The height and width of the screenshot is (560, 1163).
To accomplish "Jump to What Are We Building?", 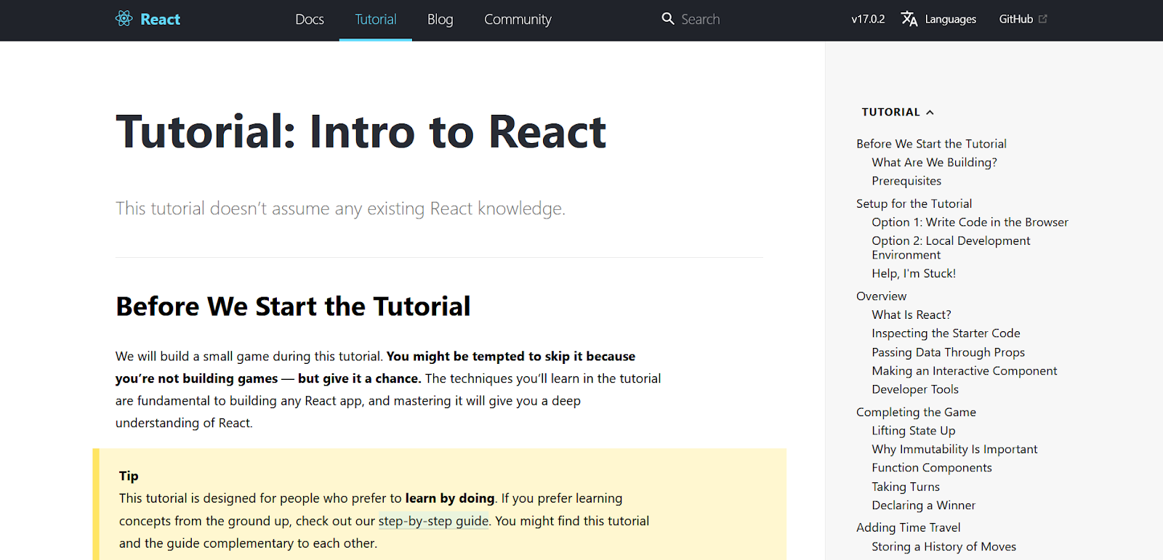I will click(x=934, y=162).
